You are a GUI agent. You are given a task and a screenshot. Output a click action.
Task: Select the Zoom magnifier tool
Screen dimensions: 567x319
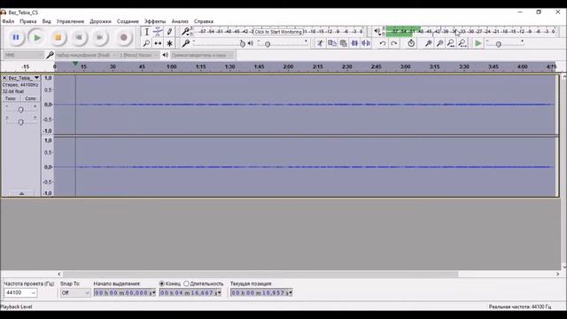[146, 43]
